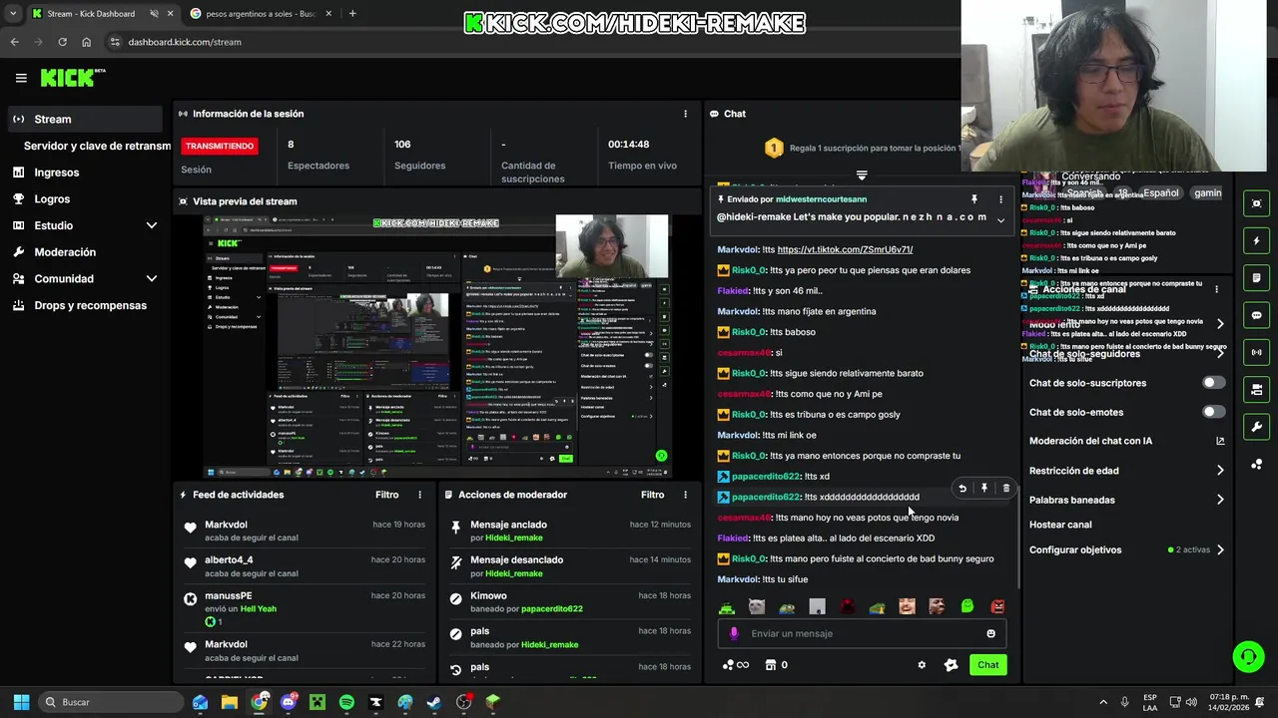This screenshot has height=718, width=1278.
Task: Delete the hovered papacerdito622 message
Action: [x=1006, y=489]
